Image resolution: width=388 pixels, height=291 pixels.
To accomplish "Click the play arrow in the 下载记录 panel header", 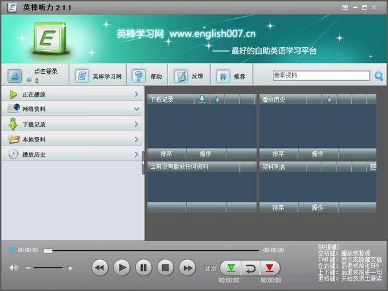I will click(x=217, y=100).
